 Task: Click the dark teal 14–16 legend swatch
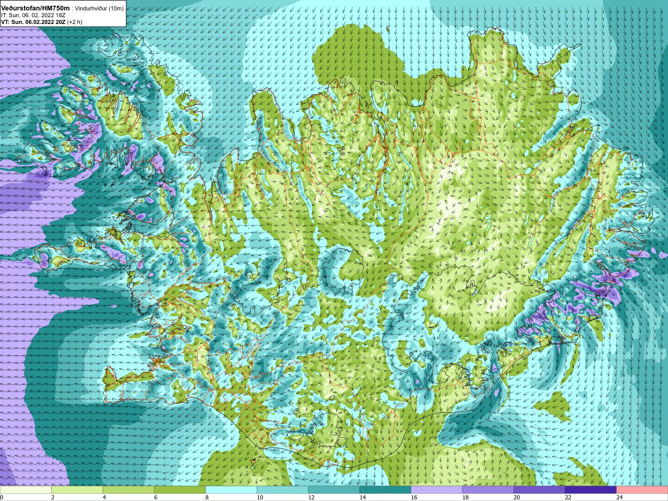click(x=385, y=490)
